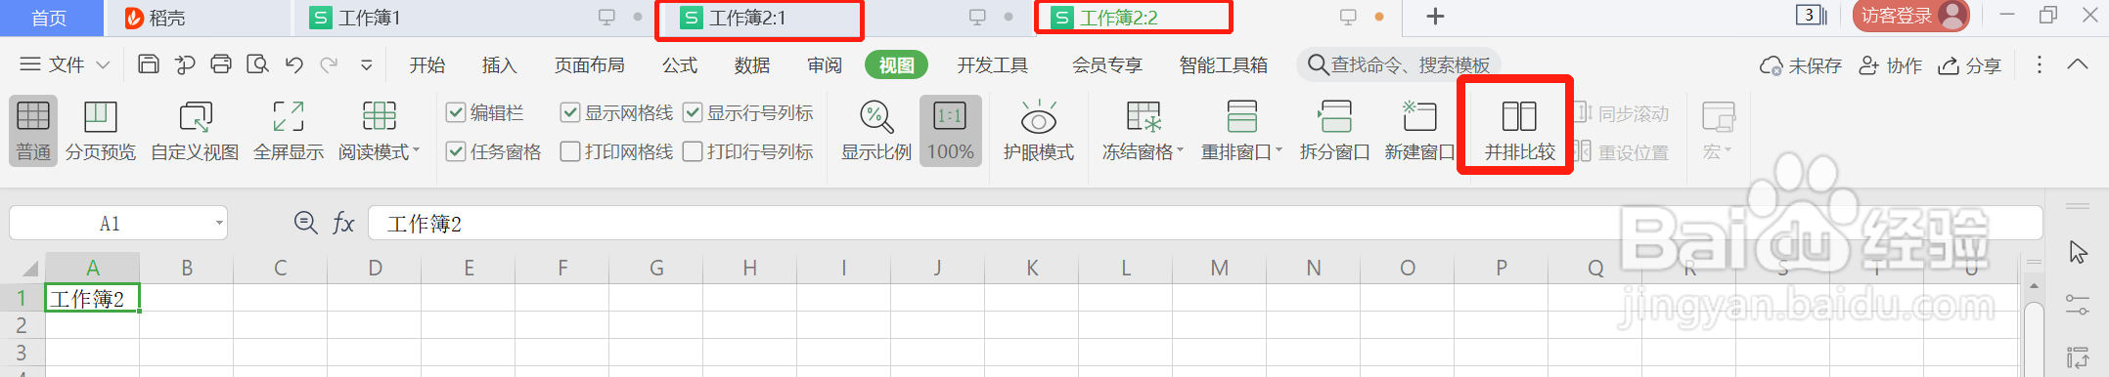The width and height of the screenshot is (2109, 377).
Task: Click the zoom magnifier beside fx
Action: 305,223
